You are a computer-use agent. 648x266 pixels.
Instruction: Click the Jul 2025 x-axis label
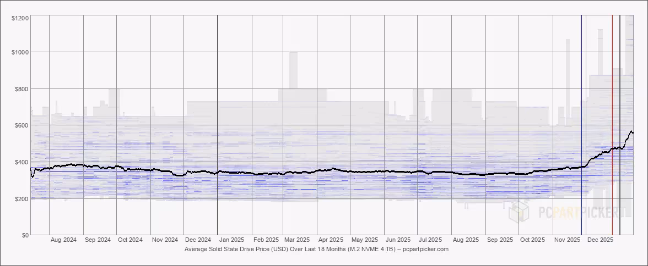click(x=430, y=240)
